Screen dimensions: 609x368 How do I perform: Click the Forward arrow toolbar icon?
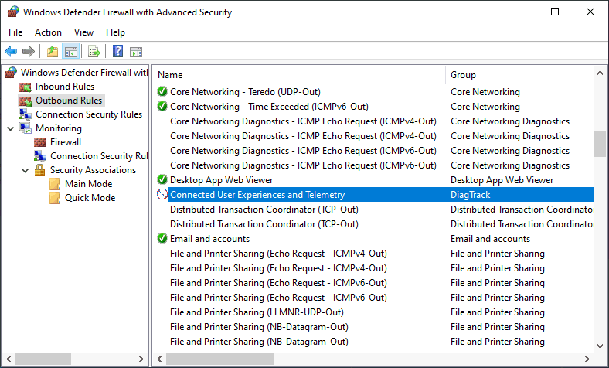(x=29, y=51)
